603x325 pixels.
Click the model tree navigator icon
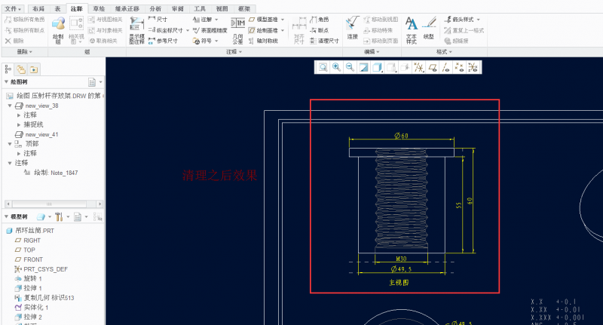tap(8, 69)
